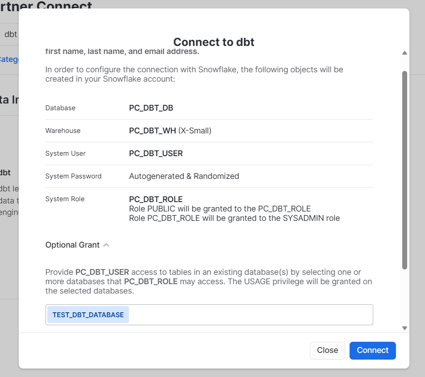This screenshot has width=425, height=377.
Task: Click the dialog's vertical scrollbar thumb
Action: 404,170
